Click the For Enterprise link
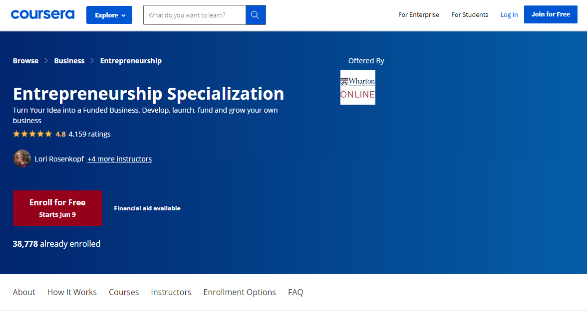Image resolution: width=587 pixels, height=316 pixels. 418,15
